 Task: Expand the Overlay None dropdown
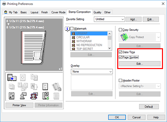tap(92, 71)
